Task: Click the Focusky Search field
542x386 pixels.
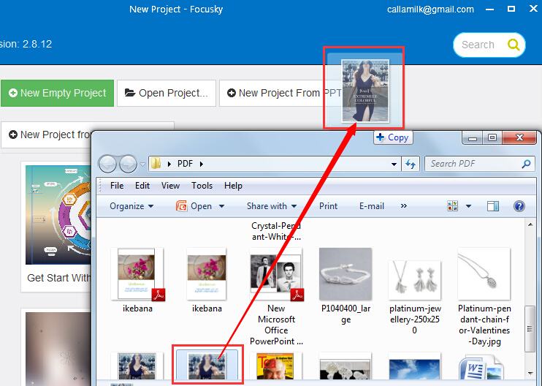Action: coord(478,45)
